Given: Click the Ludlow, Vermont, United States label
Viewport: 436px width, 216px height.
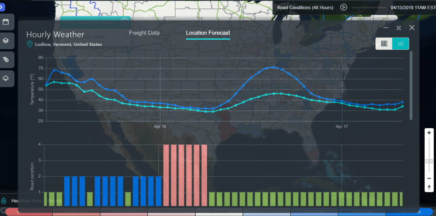Looking at the screenshot, I should (x=68, y=44).
